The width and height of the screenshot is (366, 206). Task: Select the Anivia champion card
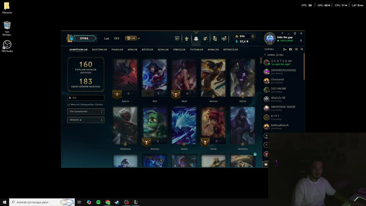tap(184, 126)
